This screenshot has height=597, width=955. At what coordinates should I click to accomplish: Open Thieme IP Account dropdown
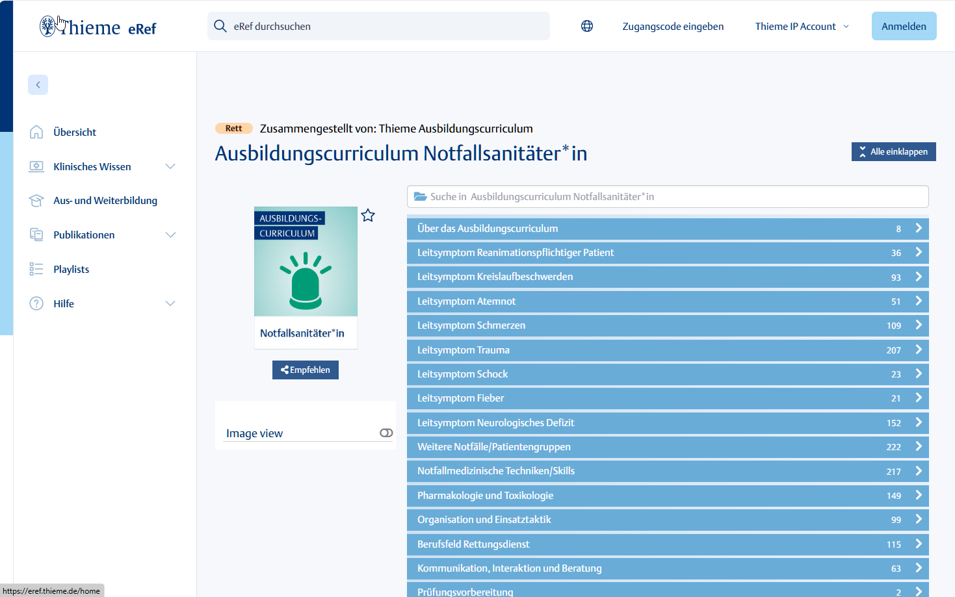coord(802,26)
